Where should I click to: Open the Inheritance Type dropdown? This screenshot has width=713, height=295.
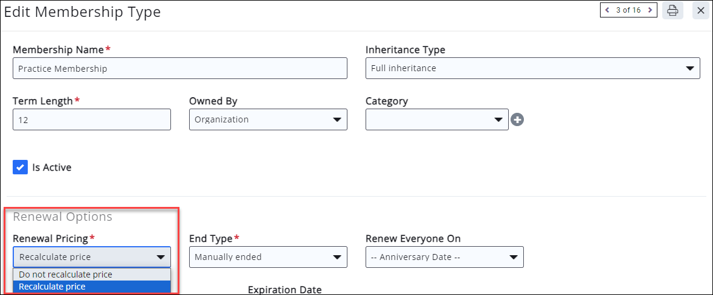coord(532,68)
